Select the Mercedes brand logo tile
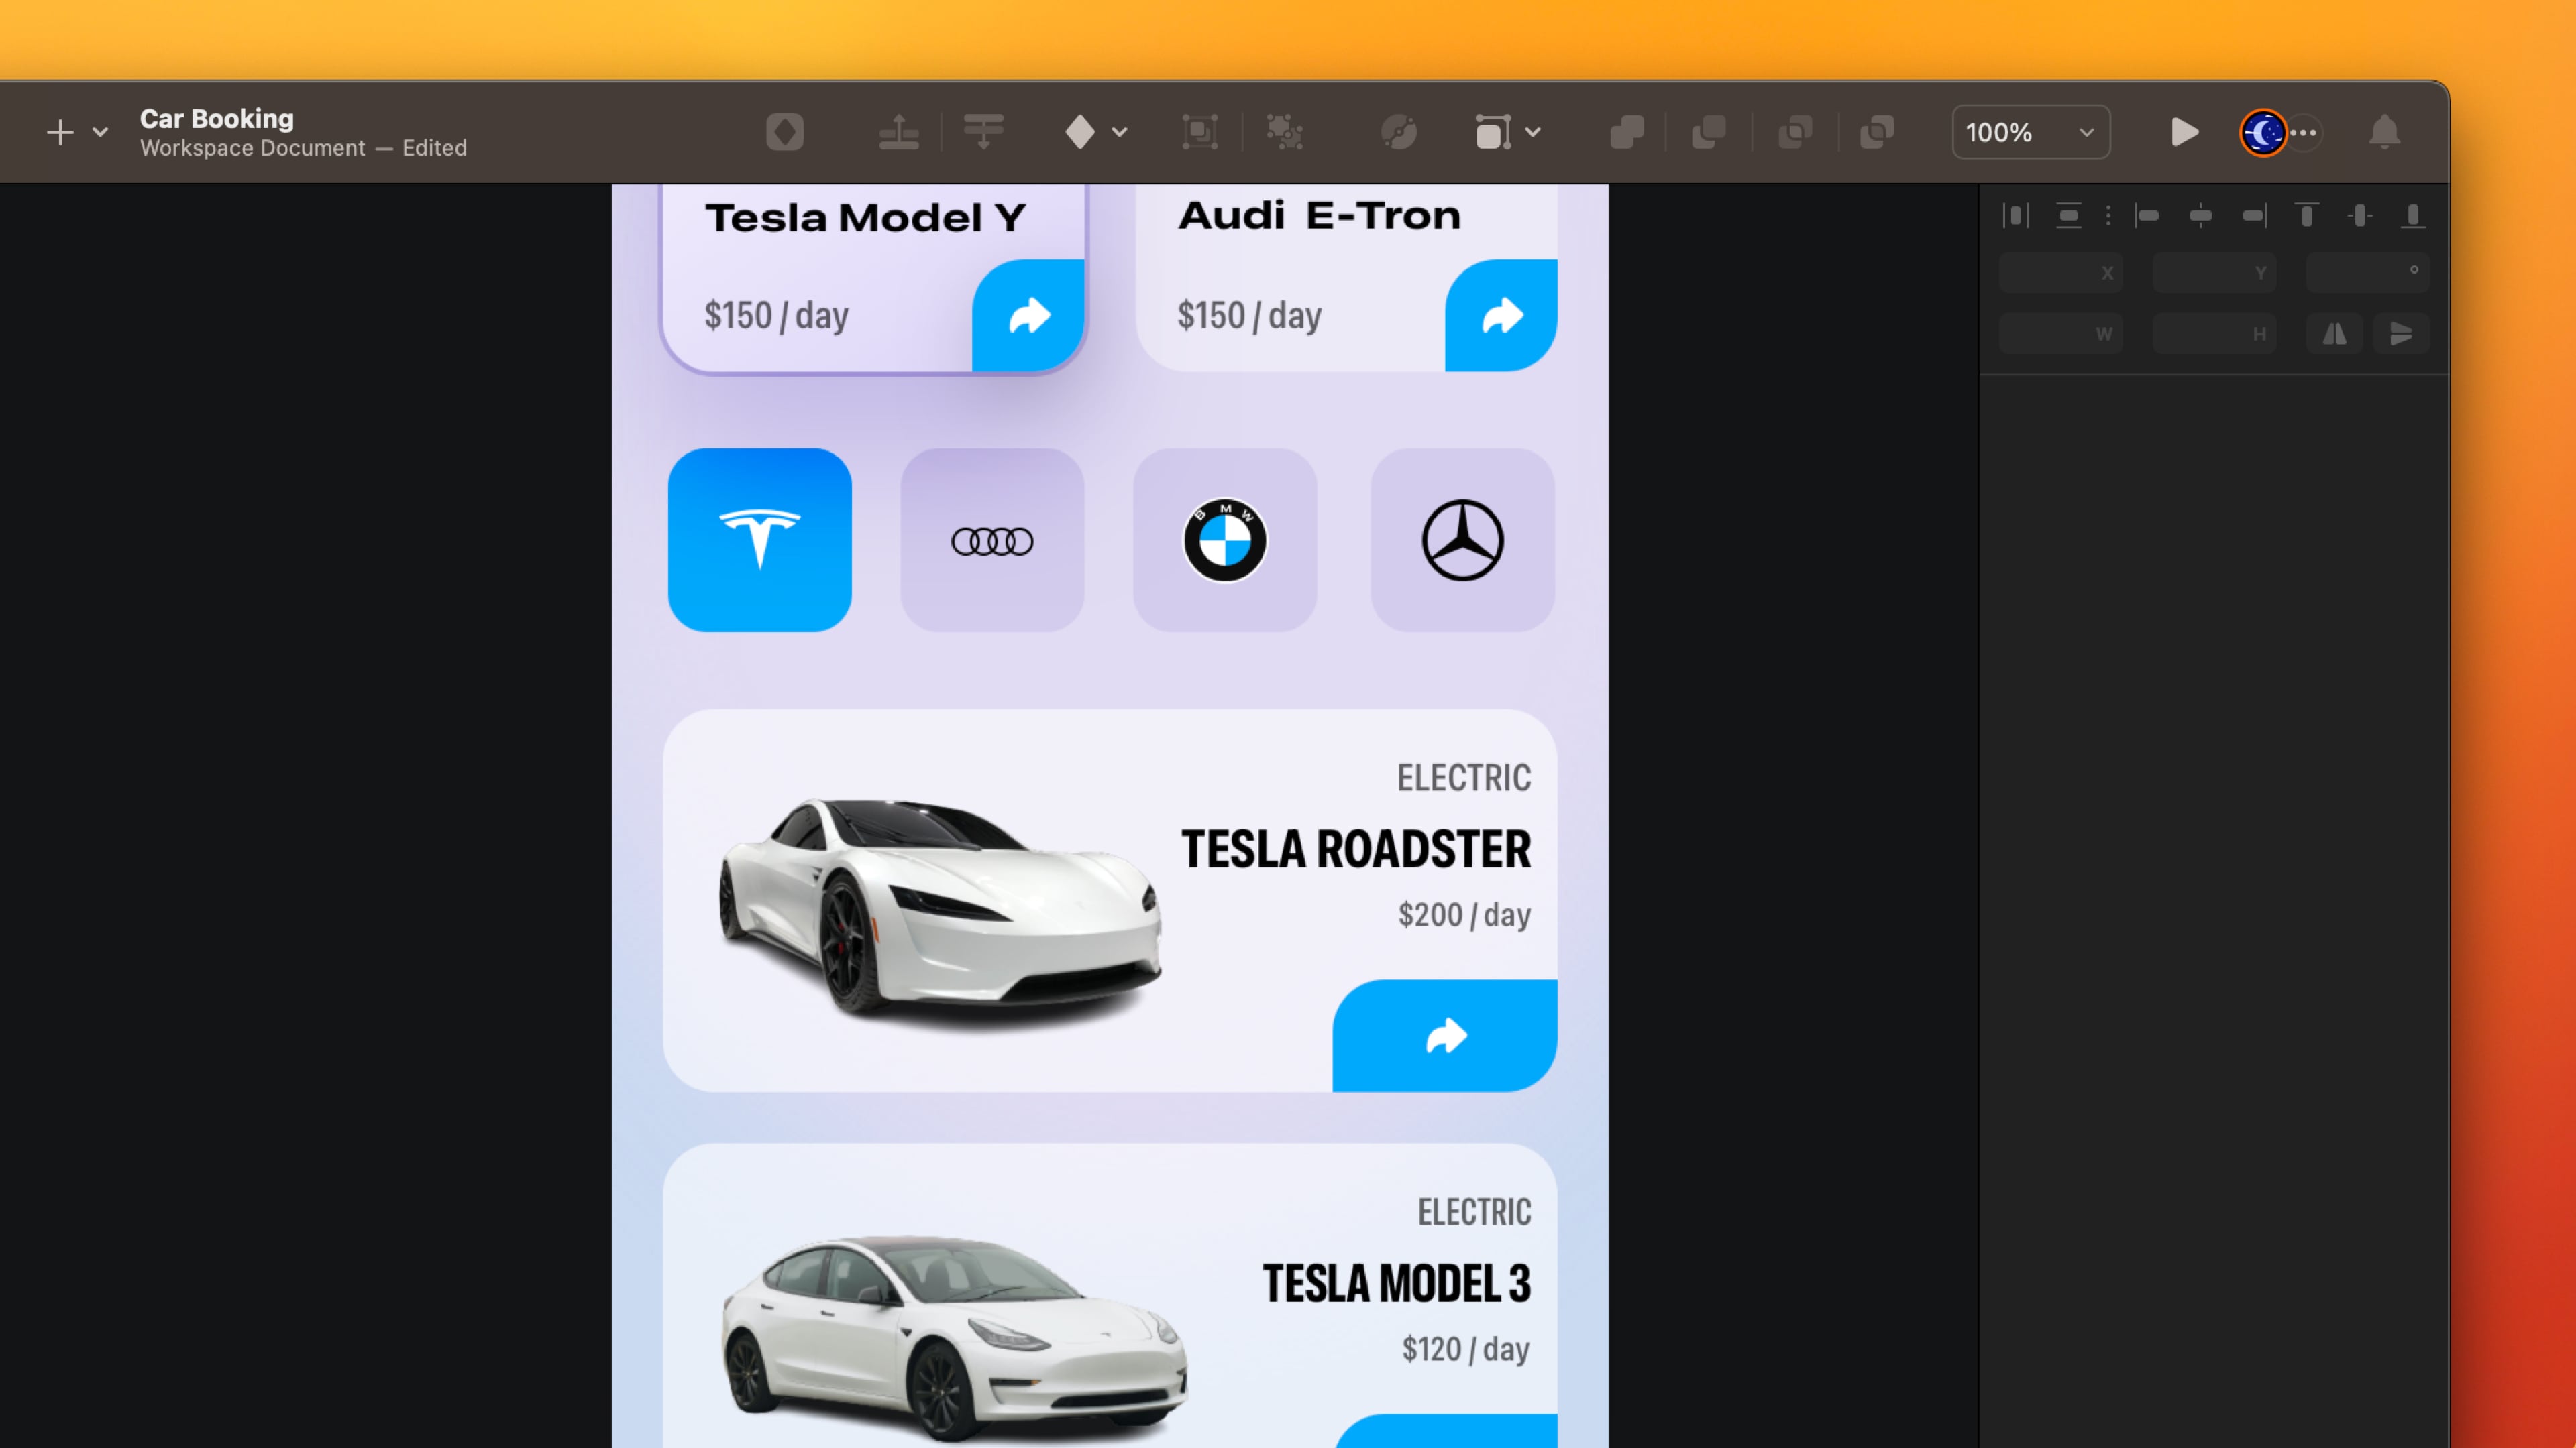Screen dimensions: 2576x1448 [x=1462, y=540]
